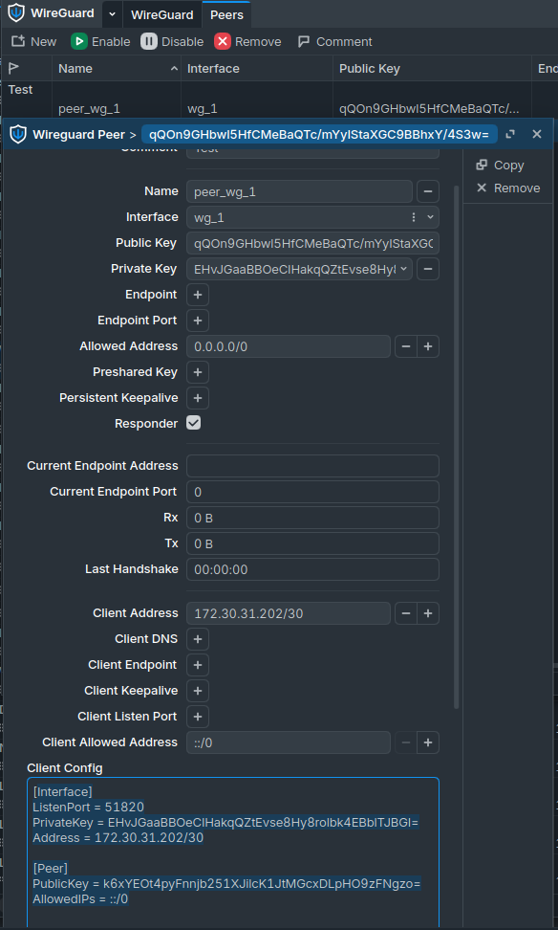Enable the selected peer with the green play icon
Screen dimensions: 558x930
pos(78,41)
